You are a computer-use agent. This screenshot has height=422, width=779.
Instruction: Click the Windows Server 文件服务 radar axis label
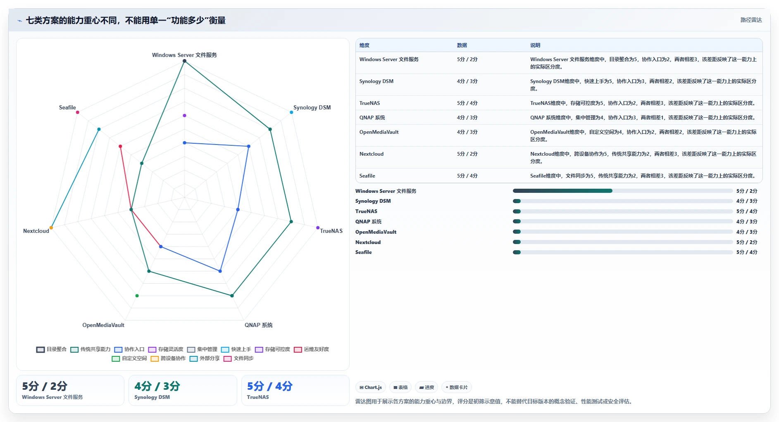[x=184, y=55]
